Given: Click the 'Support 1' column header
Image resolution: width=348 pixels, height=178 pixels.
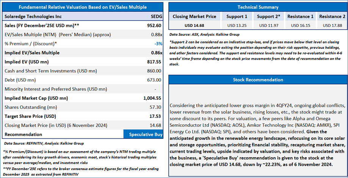Looking at the screenshot, I should pyautogui.click(x=237, y=16).
